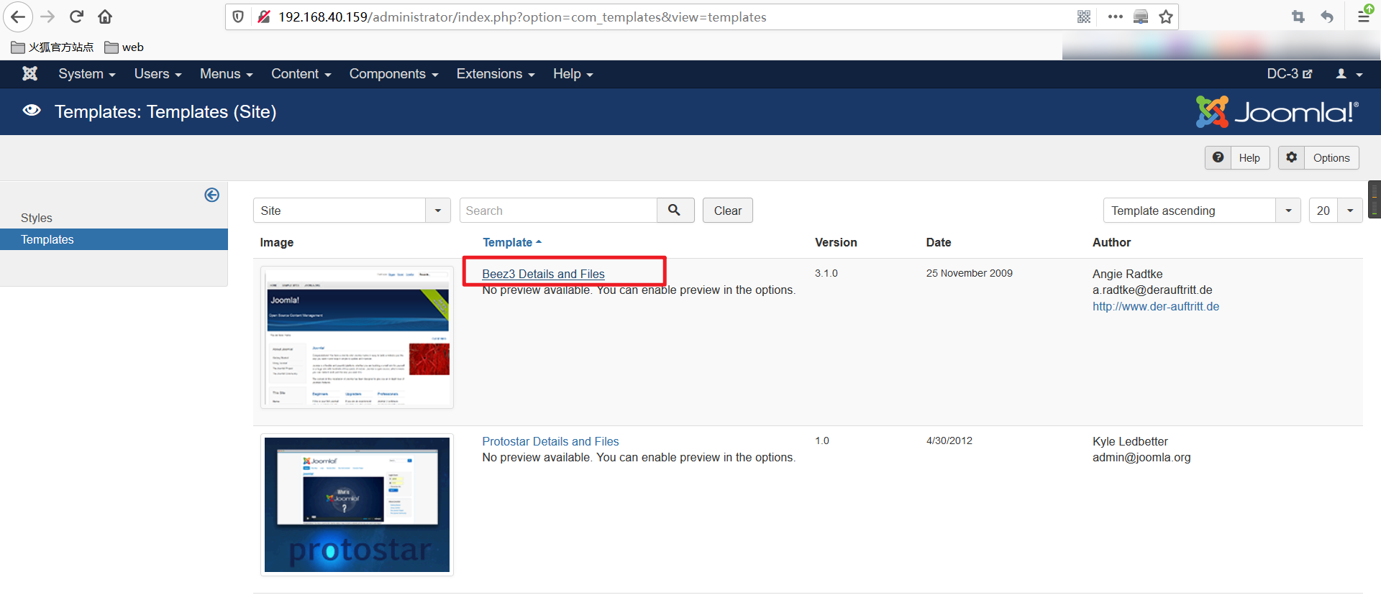Click the 'Angie Radtke' author name
The width and height of the screenshot is (1381, 595).
[x=1127, y=274]
